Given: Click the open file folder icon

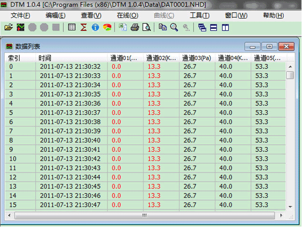Looking at the screenshot, I should (x=9, y=27).
